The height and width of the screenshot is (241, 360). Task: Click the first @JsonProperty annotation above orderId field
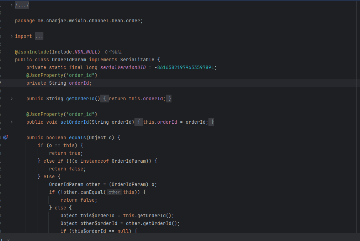tap(62, 75)
